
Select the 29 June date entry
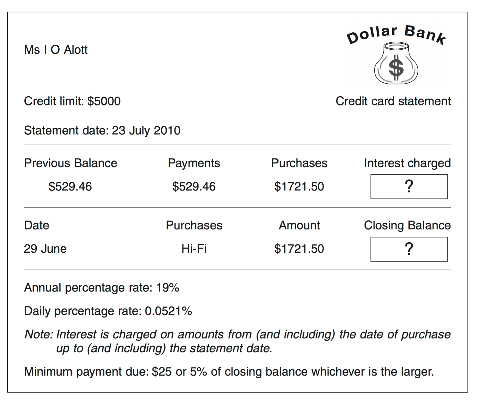(x=45, y=249)
